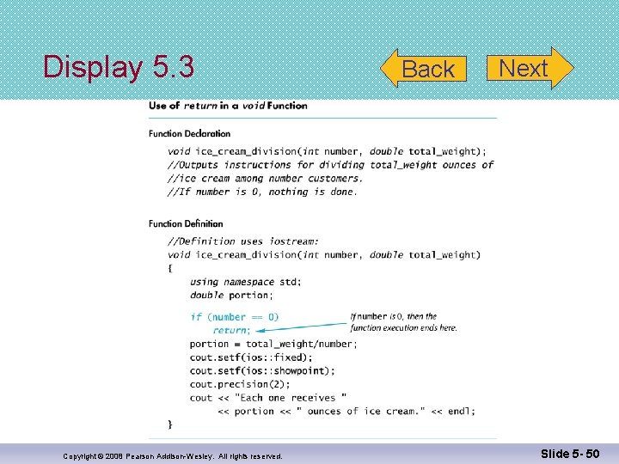Click the comment '//If number is 0, nothing is done.'
Viewport: 619px width, 464px height.
coord(262,192)
